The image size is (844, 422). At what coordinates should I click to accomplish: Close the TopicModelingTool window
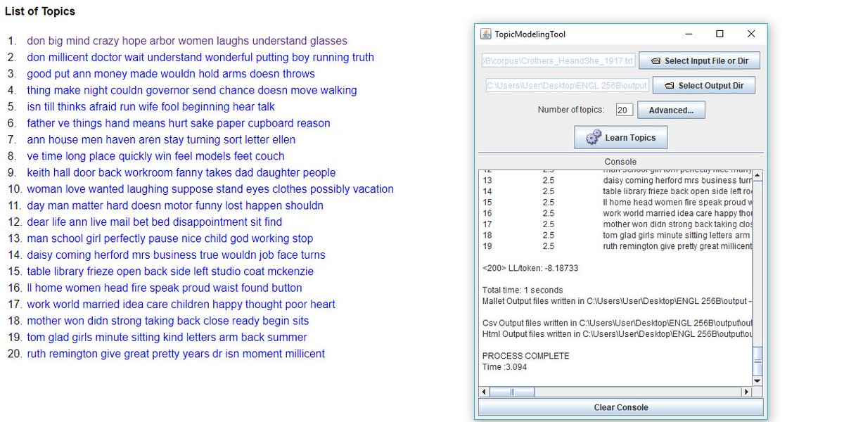751,34
